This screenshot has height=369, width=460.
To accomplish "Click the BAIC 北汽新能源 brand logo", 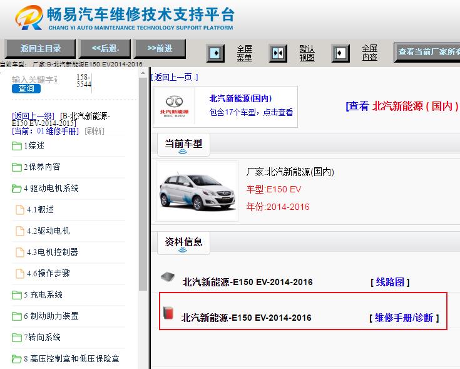I will 174,107.
